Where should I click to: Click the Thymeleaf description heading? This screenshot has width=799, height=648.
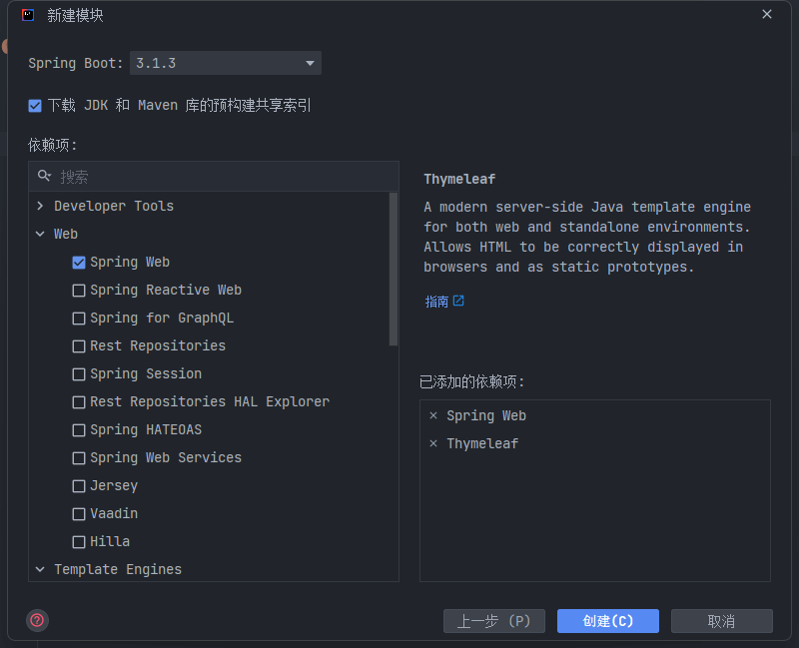point(459,180)
